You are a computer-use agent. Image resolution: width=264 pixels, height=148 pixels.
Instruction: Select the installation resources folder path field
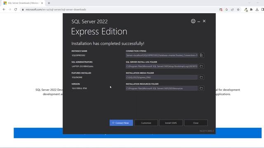(x=162, y=88)
